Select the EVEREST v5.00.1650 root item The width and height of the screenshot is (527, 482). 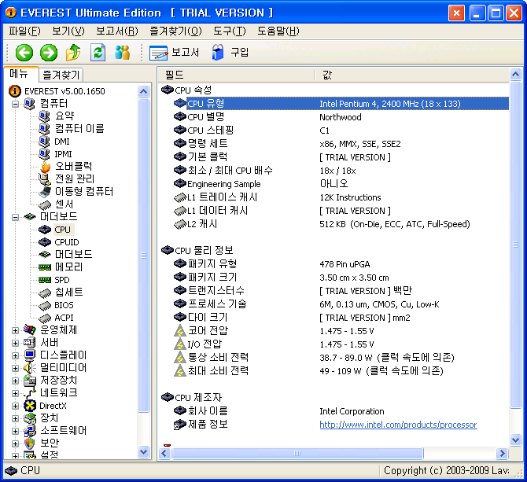64,91
